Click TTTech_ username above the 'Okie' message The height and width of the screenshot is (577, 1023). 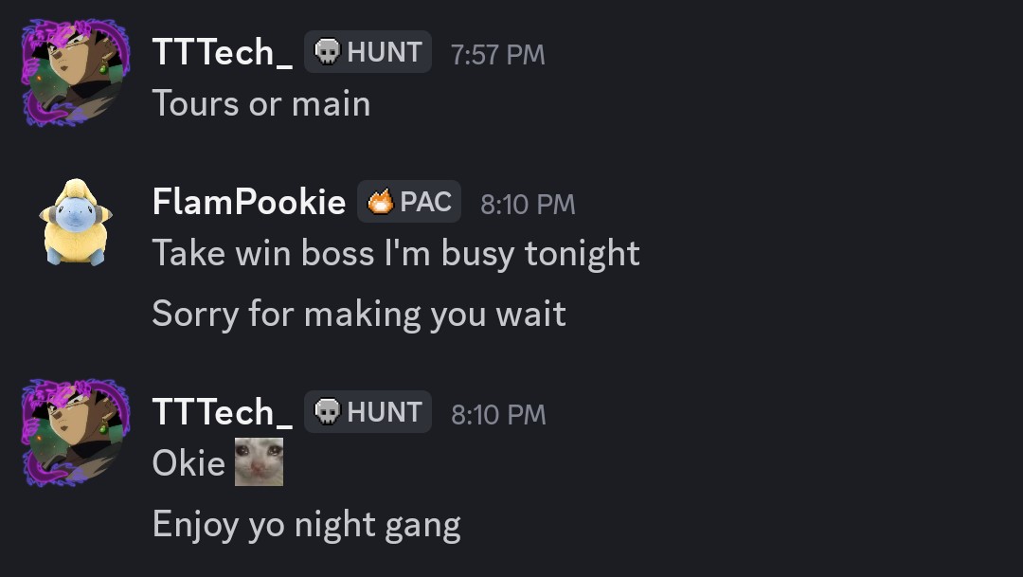click(x=222, y=413)
